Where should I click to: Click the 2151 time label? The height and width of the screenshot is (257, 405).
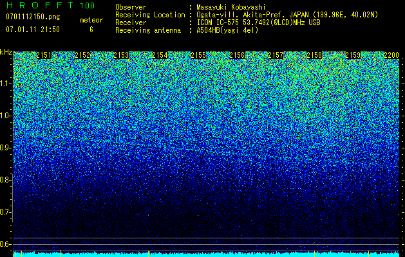point(44,55)
